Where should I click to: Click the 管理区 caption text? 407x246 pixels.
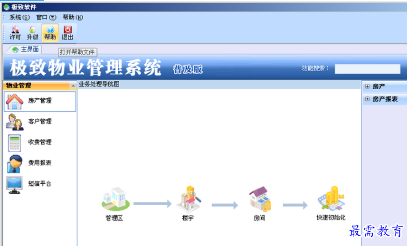pyautogui.click(x=114, y=218)
